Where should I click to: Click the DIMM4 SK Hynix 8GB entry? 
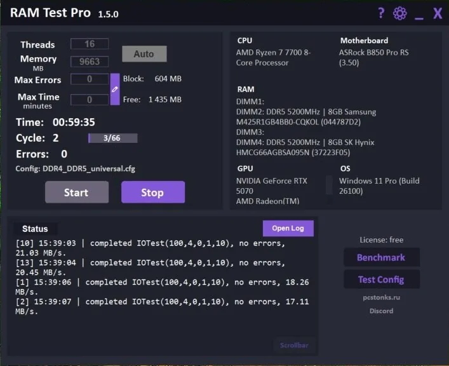coord(305,147)
